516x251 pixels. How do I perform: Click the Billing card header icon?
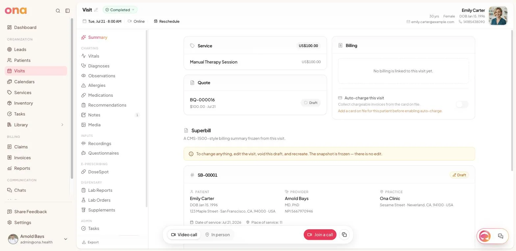[340, 45]
